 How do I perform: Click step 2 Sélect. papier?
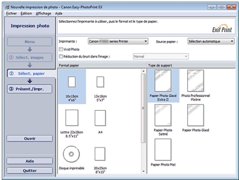coord(31,74)
